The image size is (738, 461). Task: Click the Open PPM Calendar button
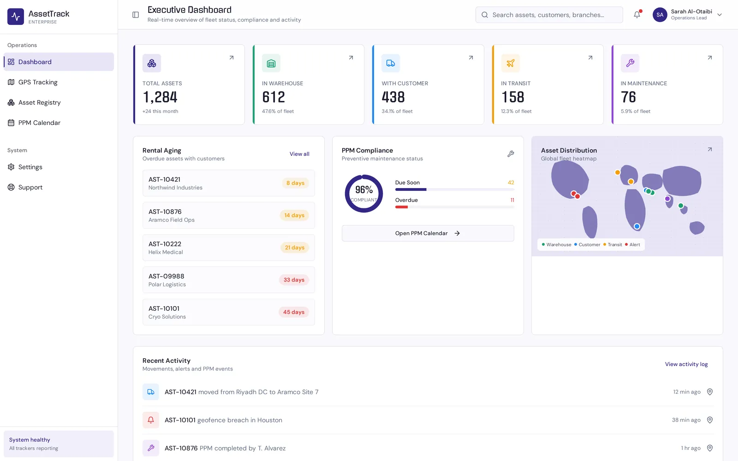point(428,233)
